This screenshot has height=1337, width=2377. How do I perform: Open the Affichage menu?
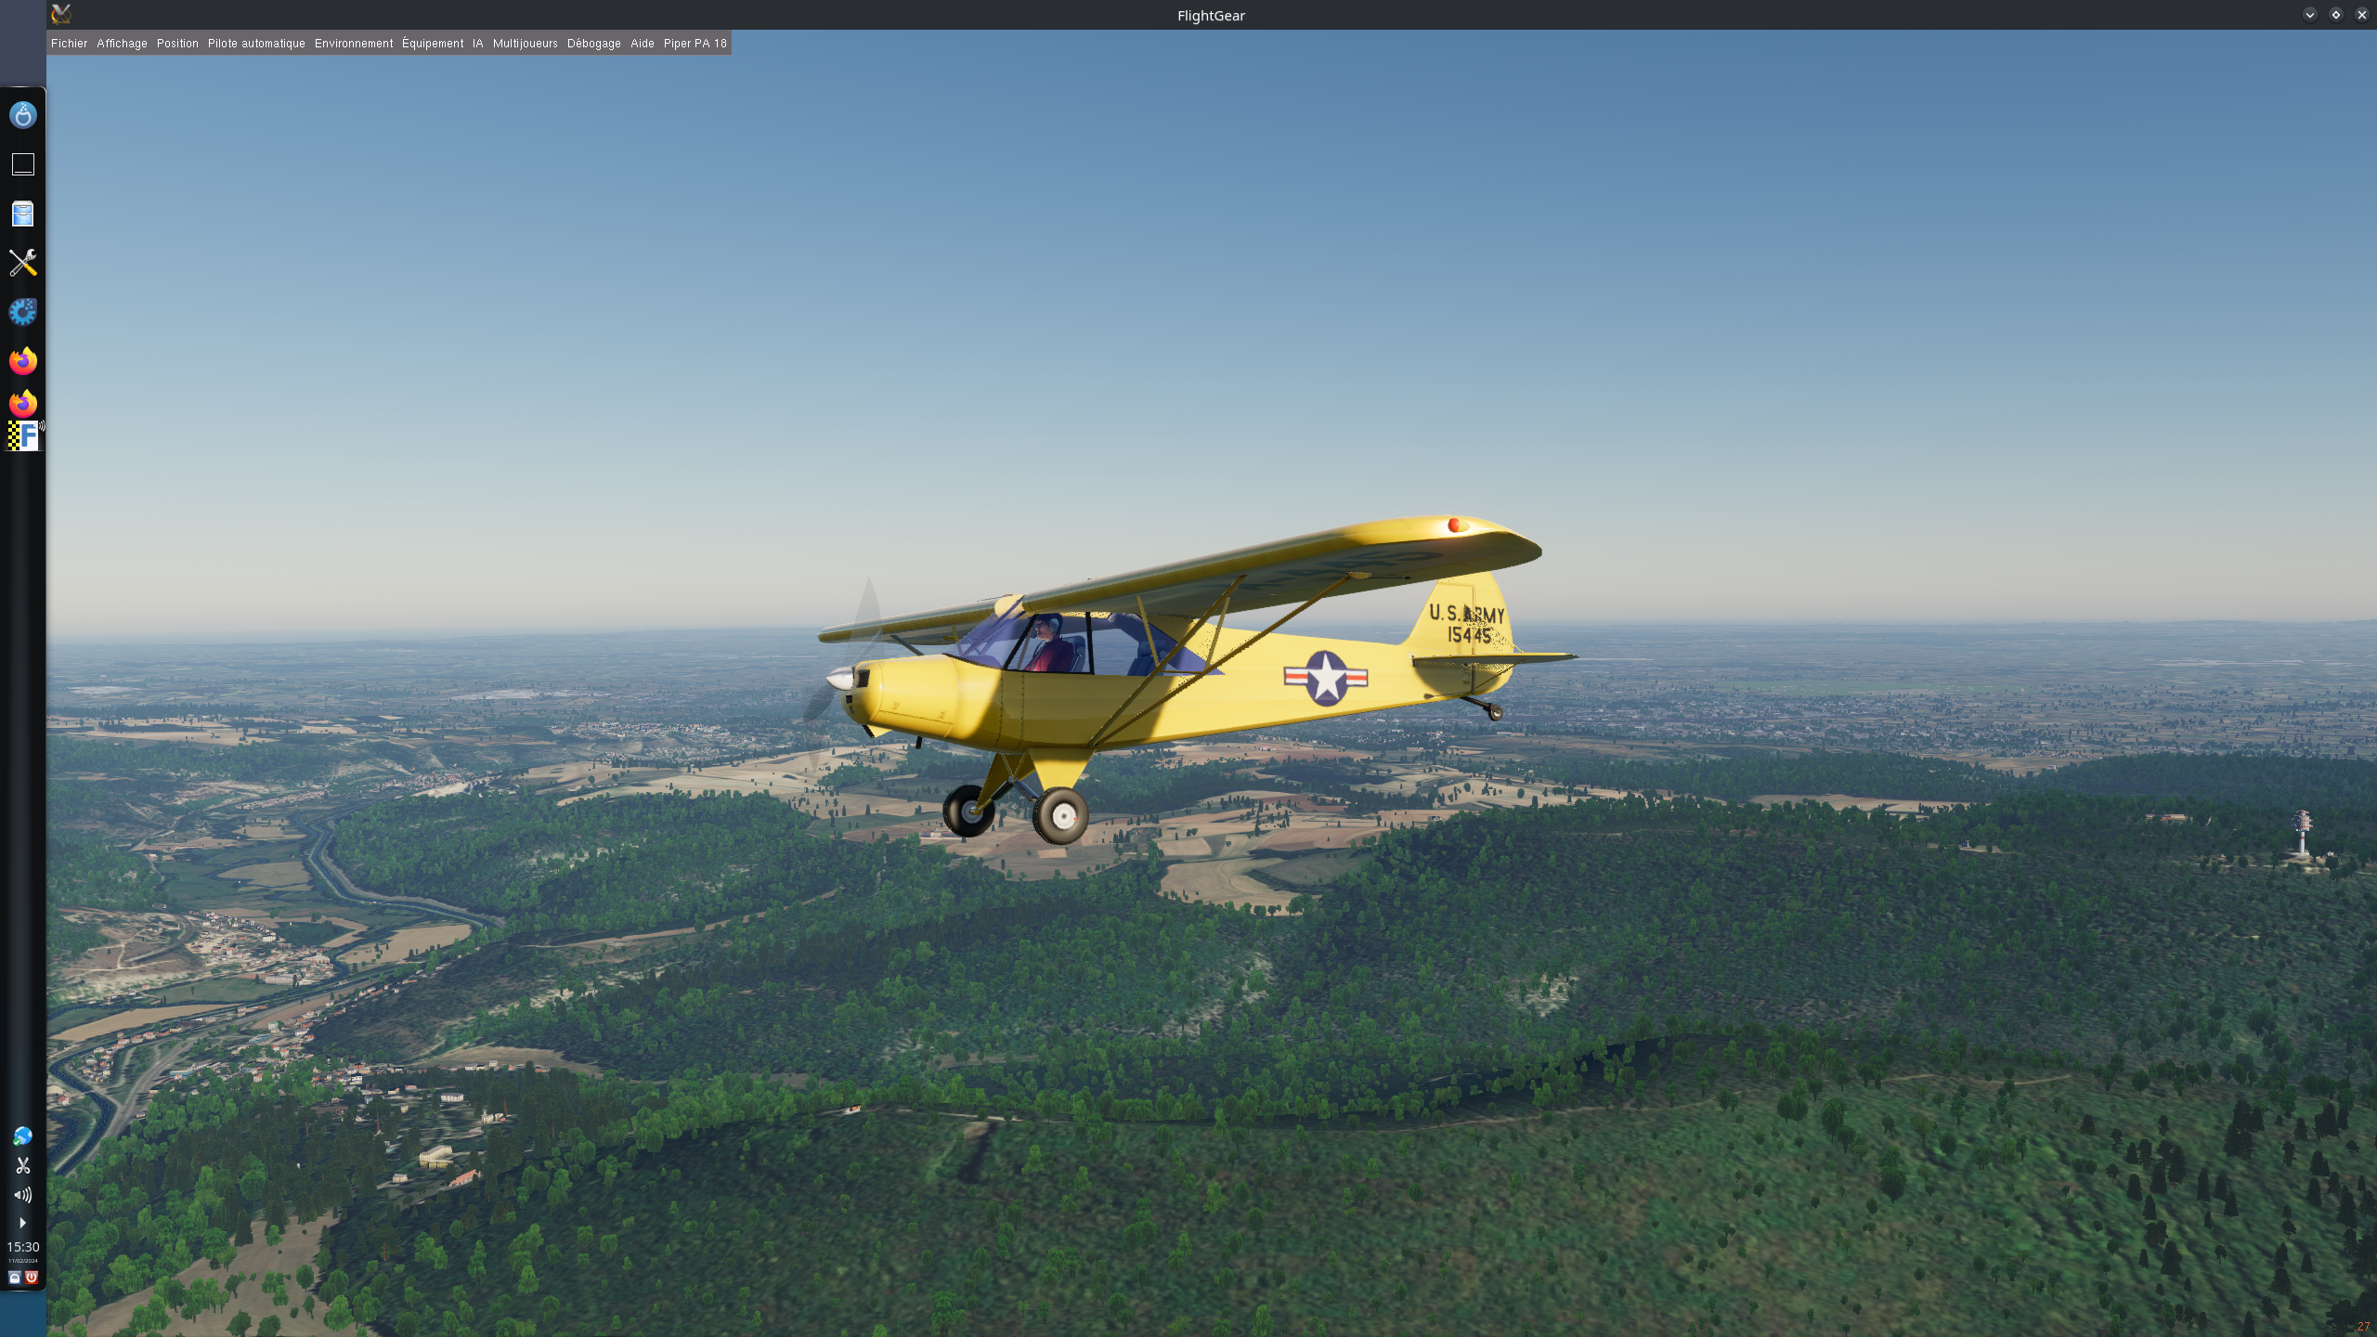tap(122, 44)
